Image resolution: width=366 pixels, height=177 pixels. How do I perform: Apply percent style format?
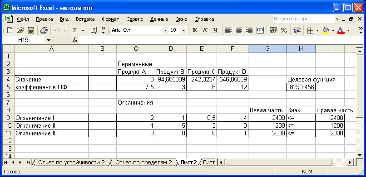tap(284, 30)
